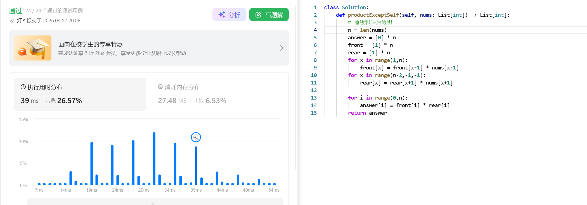Click the pencil icon on the 写题解 button
587x205 pixels.
coord(258,15)
